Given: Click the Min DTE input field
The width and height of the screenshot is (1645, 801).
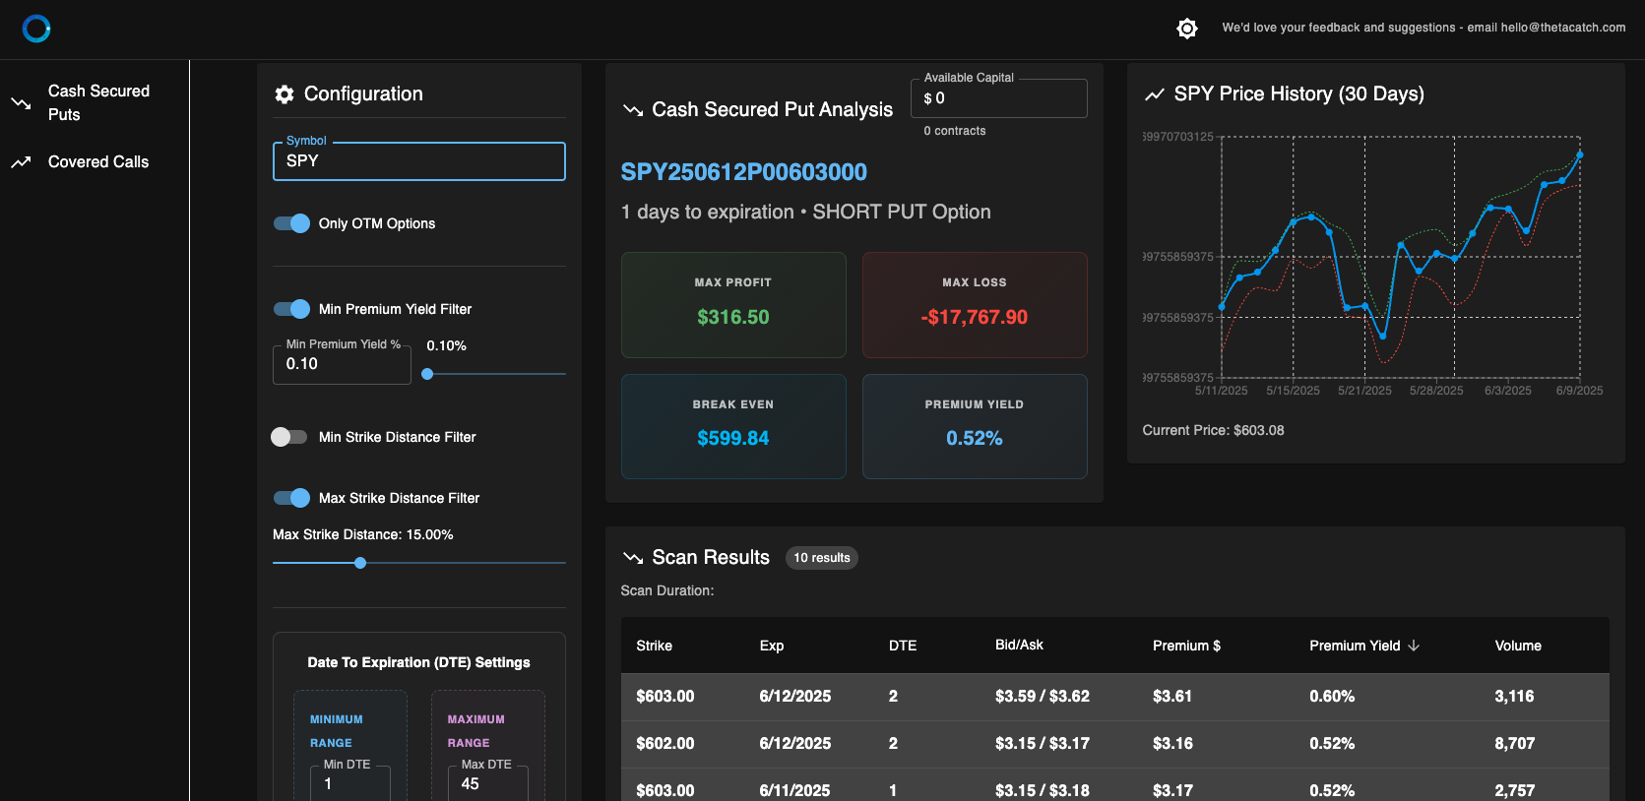Looking at the screenshot, I should pos(350,783).
